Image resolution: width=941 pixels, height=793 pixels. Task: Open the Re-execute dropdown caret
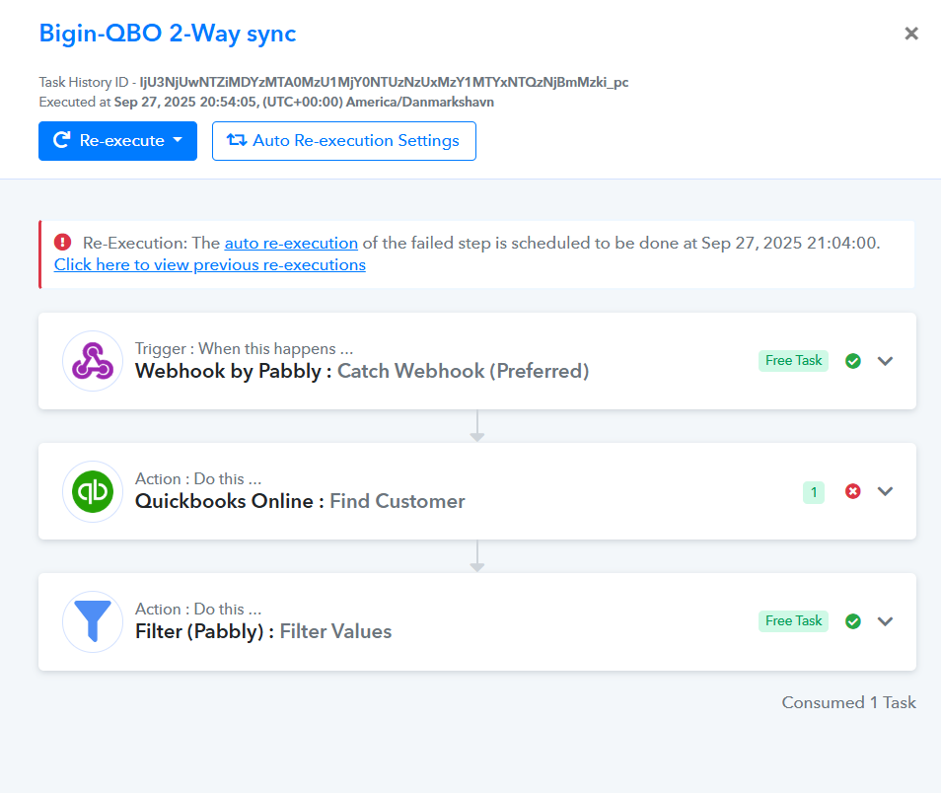click(178, 140)
